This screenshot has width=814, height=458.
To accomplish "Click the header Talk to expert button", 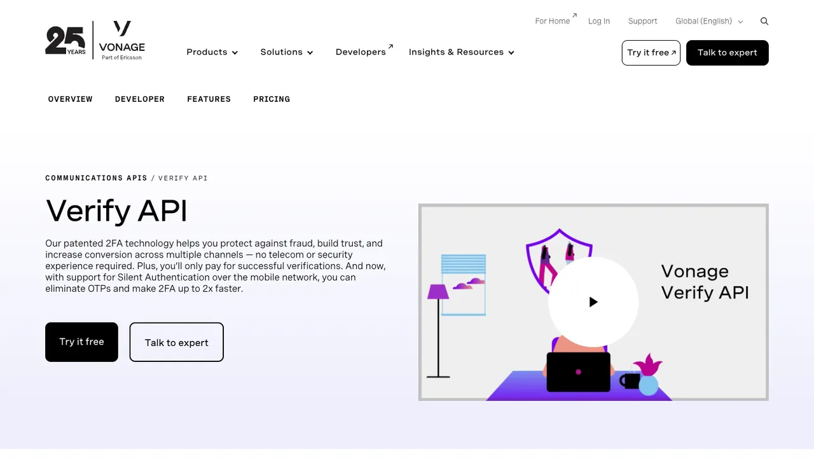I will 728,53.
